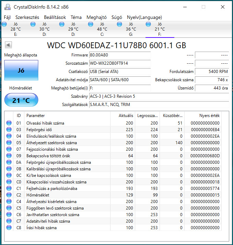Screen dimensions: 233x245
Task: Click status orb for Áthelyezési kísérletek száma
Action: [9, 201]
